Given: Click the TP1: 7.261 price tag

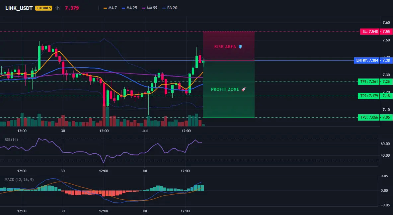Looking at the screenshot, I should pyautogui.click(x=369, y=81).
